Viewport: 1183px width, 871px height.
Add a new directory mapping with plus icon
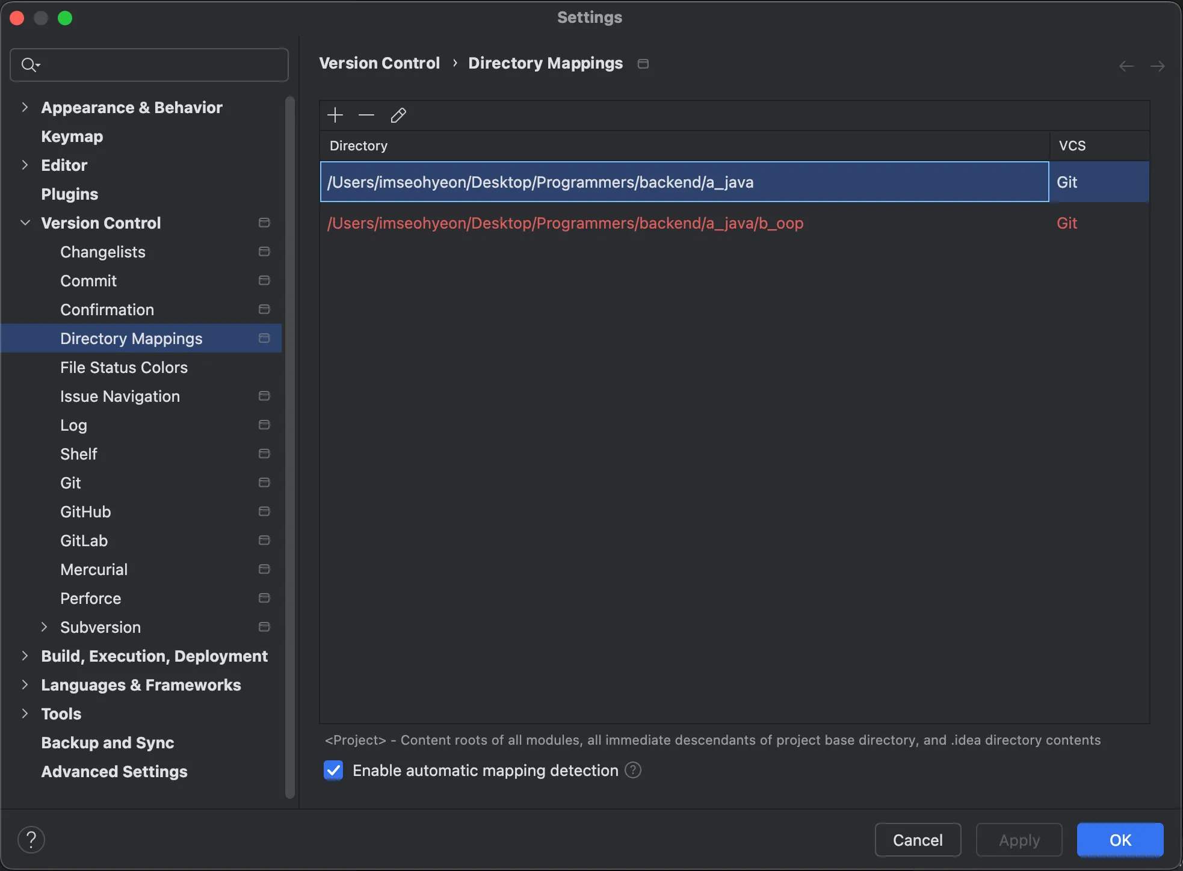335,115
